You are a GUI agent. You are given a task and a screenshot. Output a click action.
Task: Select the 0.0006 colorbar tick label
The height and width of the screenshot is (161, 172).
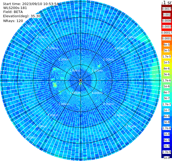(167, 21)
